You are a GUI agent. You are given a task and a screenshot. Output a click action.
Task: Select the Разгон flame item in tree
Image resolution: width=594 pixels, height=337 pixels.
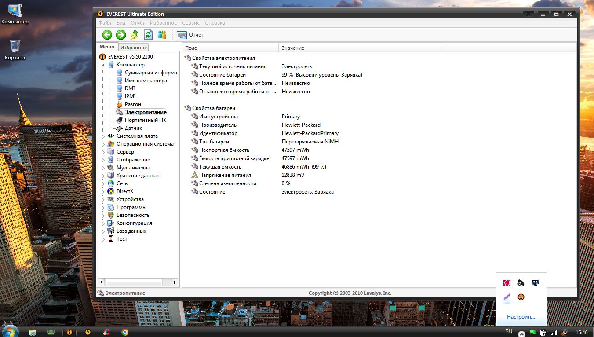click(133, 104)
